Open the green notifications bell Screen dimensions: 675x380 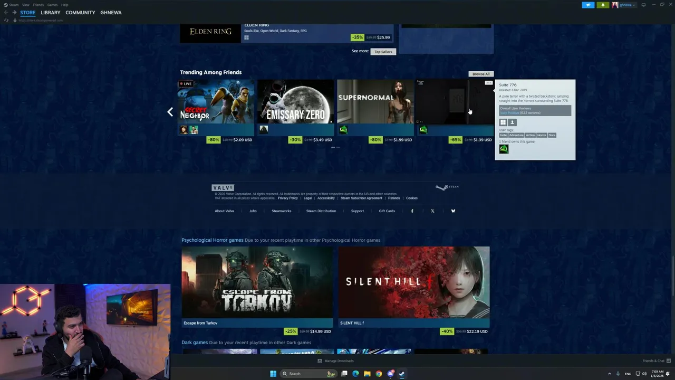click(603, 5)
